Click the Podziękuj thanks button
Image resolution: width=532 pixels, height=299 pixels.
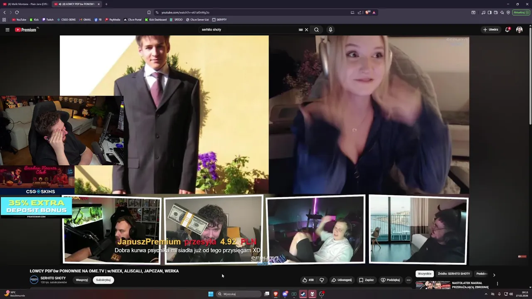click(390, 280)
